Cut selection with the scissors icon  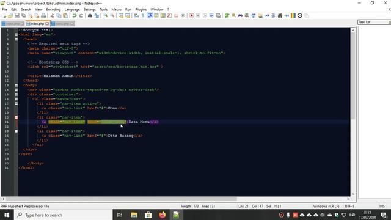[53, 16]
